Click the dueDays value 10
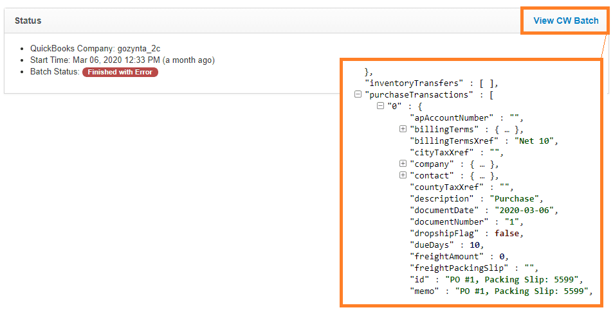 pyautogui.click(x=472, y=245)
